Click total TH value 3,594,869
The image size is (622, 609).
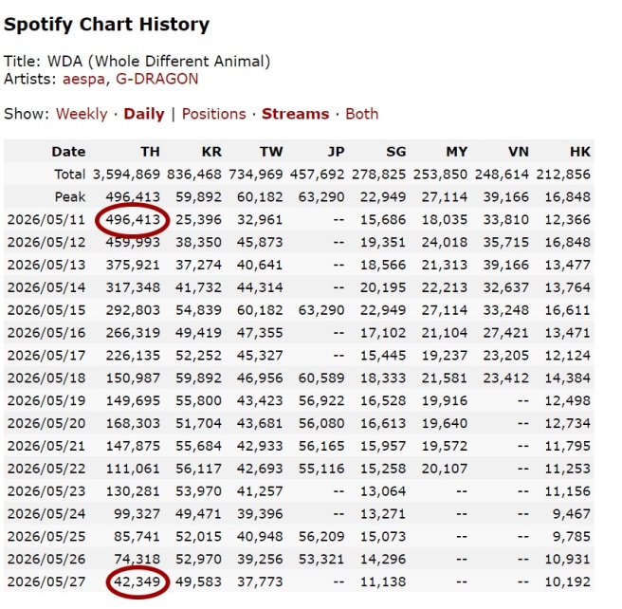[x=126, y=175]
